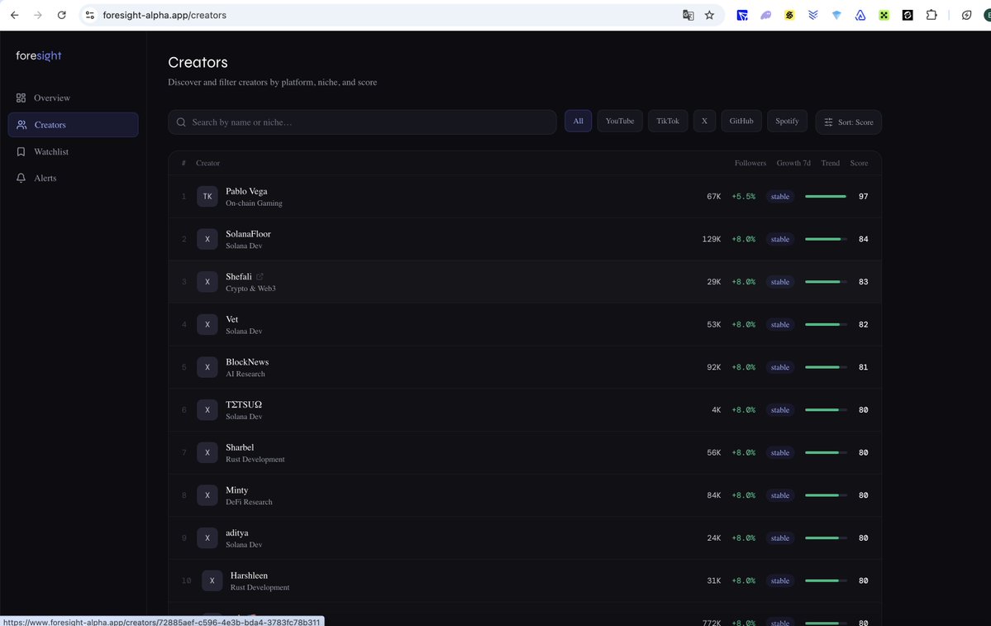991x626 pixels.
Task: Click the black square extension icon
Action: point(908,15)
